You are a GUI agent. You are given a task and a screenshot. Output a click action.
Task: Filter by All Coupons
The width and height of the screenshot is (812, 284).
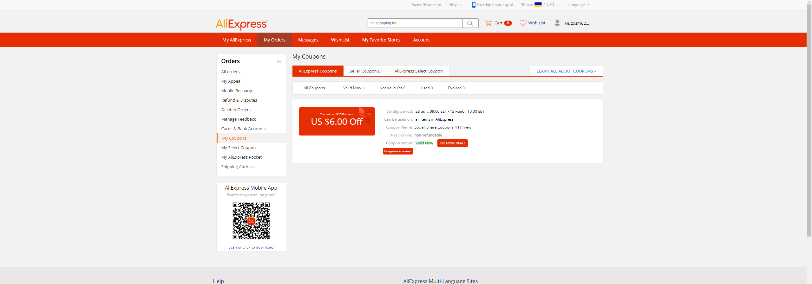(316, 88)
